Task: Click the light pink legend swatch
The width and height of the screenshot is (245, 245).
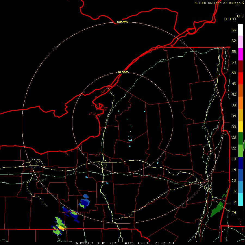Action: (x=240, y=42)
